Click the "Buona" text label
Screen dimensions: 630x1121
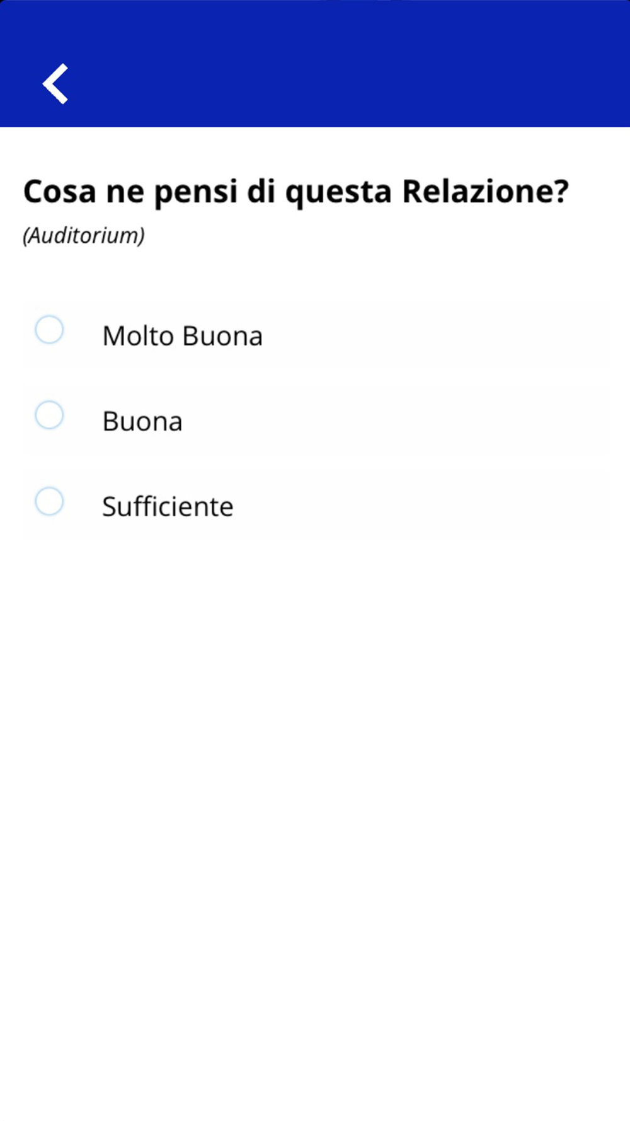click(x=142, y=421)
